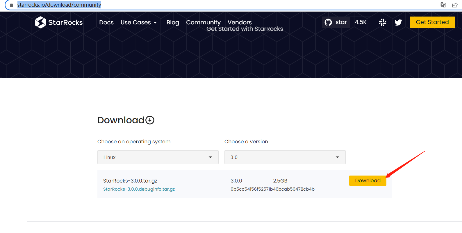Click the Get Started button
The width and height of the screenshot is (462, 233).
432,22
